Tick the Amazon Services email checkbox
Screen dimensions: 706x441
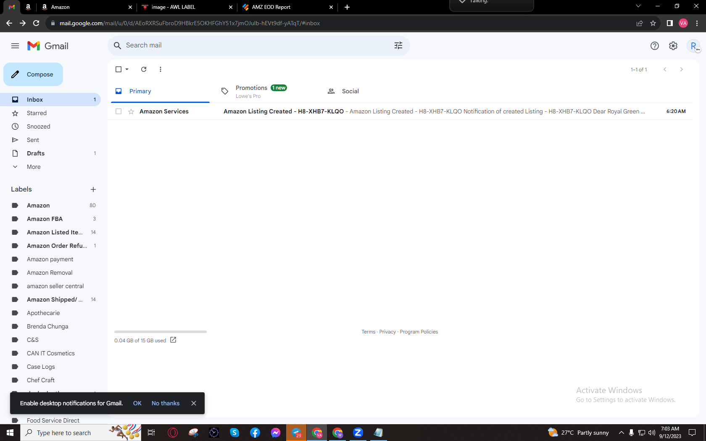click(119, 111)
